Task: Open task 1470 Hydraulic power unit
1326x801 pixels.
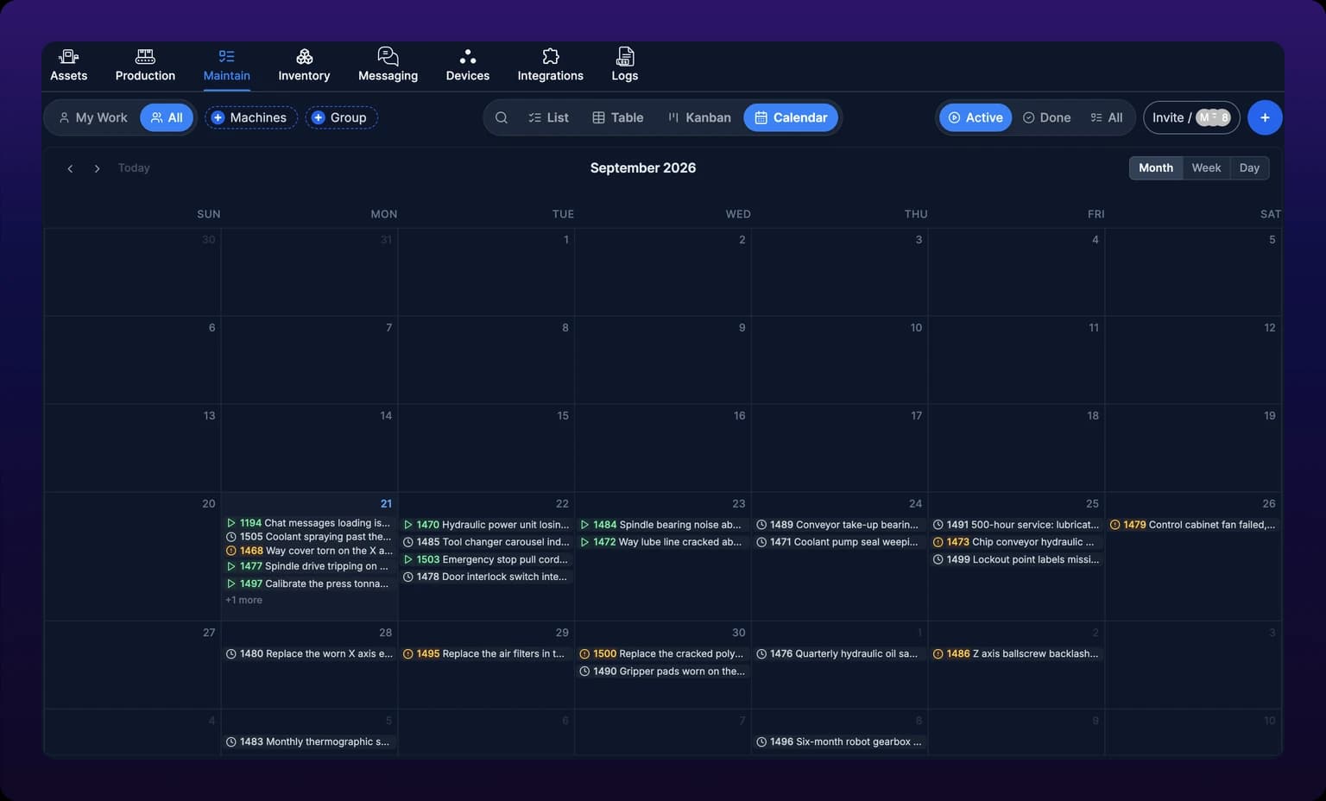Action: (x=486, y=525)
